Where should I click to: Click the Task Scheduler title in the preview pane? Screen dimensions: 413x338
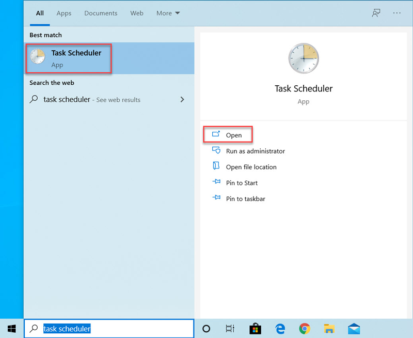pyautogui.click(x=304, y=88)
